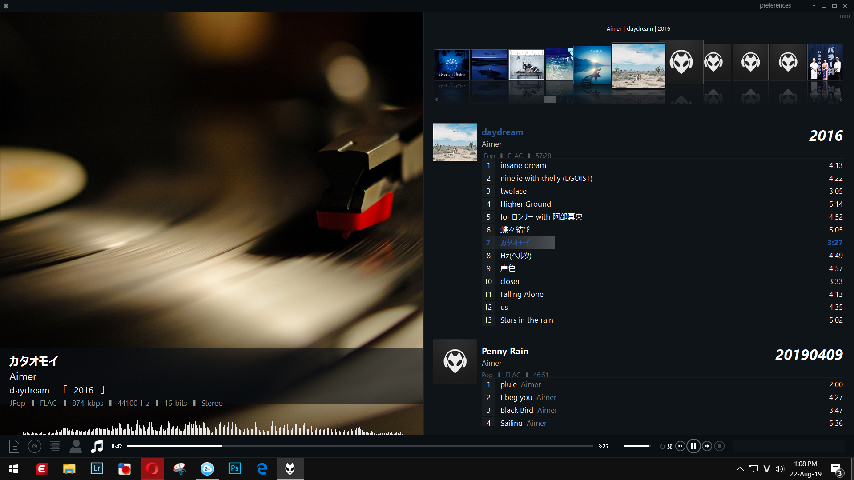Select the DAWN album cover thumbnail
Viewport: 854px width, 480px height.
tap(592, 65)
